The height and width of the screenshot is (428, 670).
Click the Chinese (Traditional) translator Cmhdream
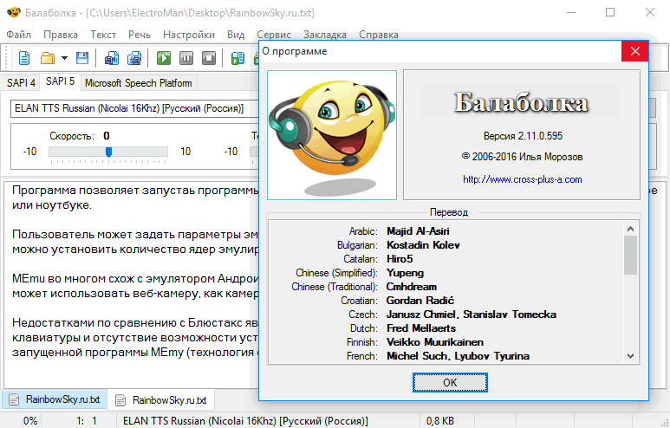point(412,287)
